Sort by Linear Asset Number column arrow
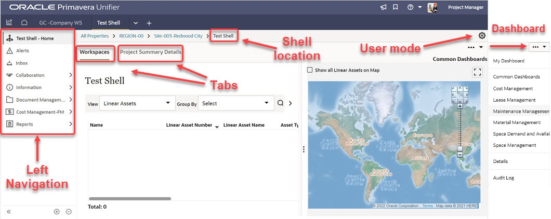This screenshot has width=551, height=219. point(217,127)
